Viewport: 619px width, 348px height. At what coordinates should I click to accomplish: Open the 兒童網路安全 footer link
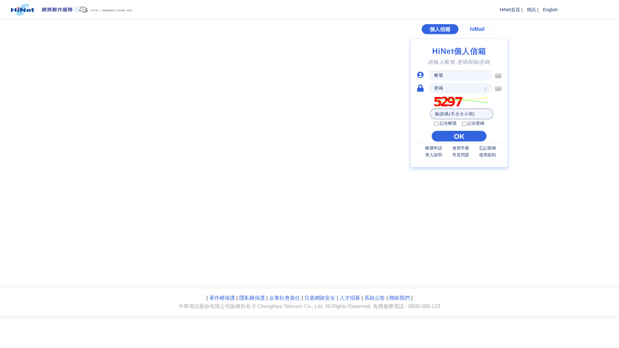click(x=319, y=298)
